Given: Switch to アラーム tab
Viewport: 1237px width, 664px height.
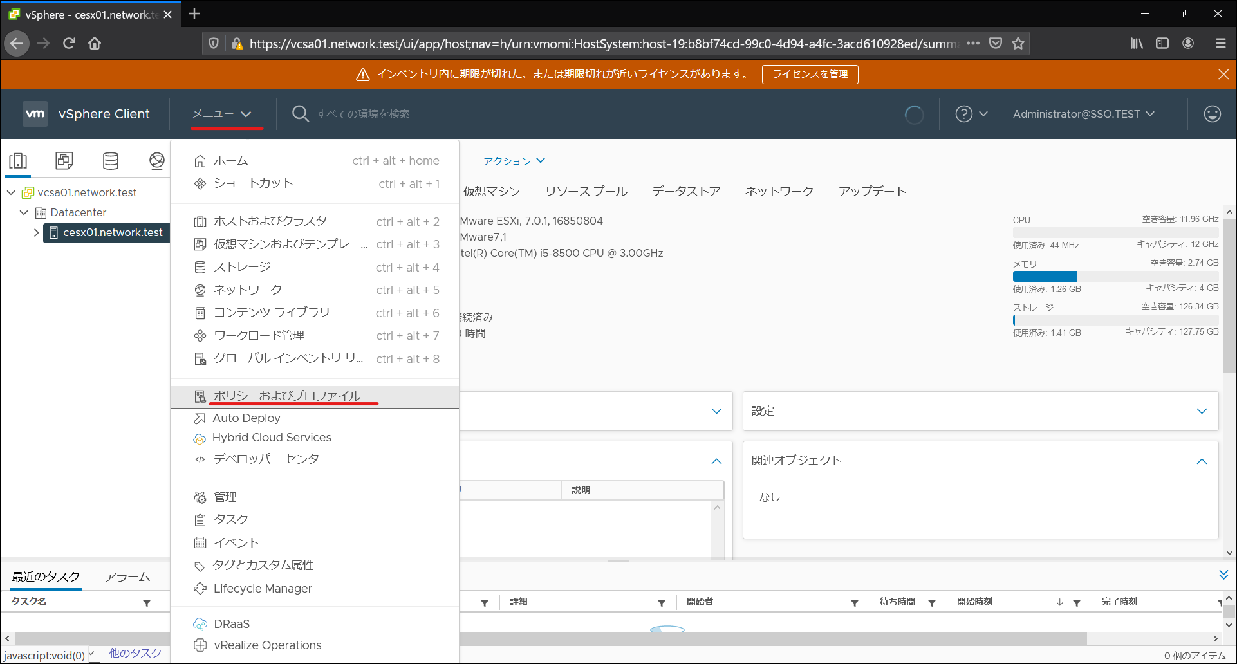Looking at the screenshot, I should point(127,577).
